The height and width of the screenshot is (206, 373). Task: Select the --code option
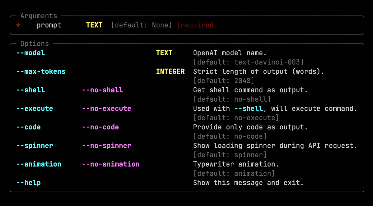point(28,127)
